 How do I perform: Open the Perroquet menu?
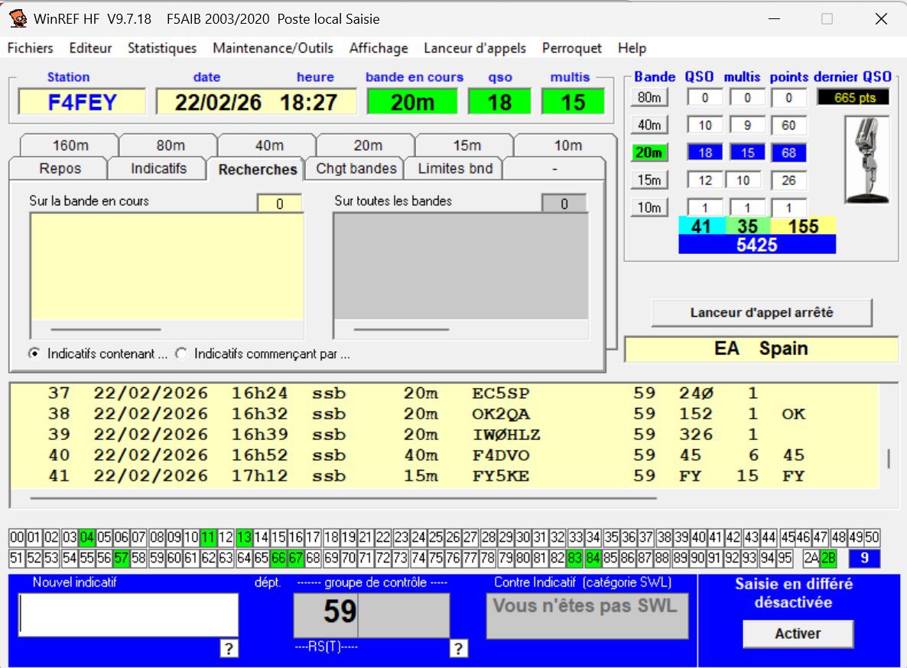click(x=571, y=48)
